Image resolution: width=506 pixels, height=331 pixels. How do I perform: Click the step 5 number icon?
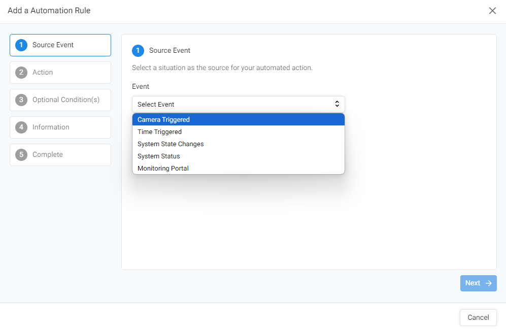[21, 155]
